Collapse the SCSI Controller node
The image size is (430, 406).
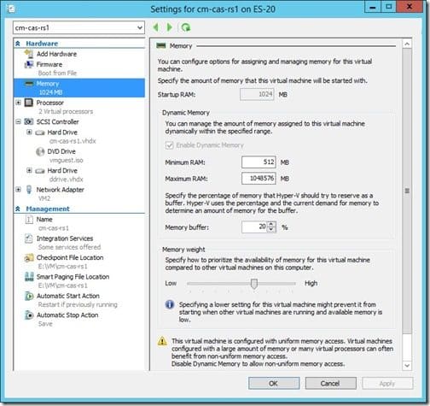(18, 121)
